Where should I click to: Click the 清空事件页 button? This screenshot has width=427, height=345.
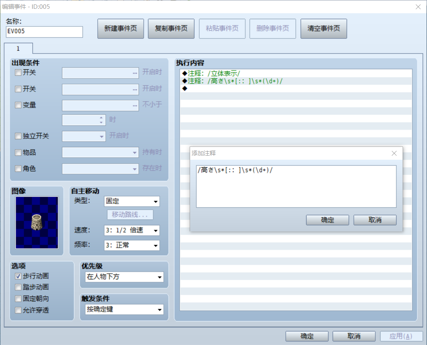click(x=323, y=28)
